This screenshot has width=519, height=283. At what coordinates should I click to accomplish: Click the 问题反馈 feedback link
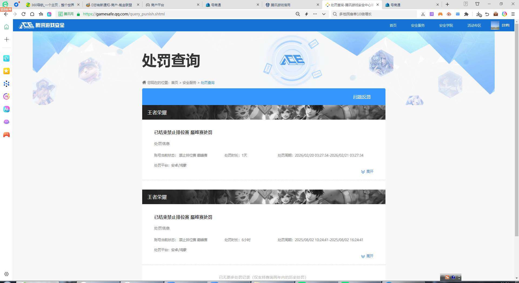tap(362, 97)
